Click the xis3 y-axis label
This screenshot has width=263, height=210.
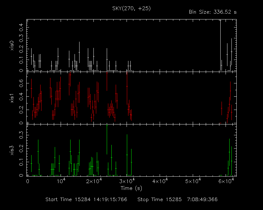(x=12, y=150)
